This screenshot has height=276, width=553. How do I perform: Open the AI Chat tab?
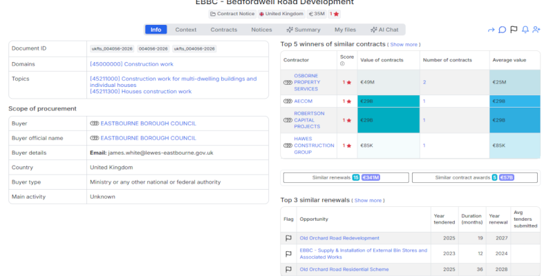384,30
